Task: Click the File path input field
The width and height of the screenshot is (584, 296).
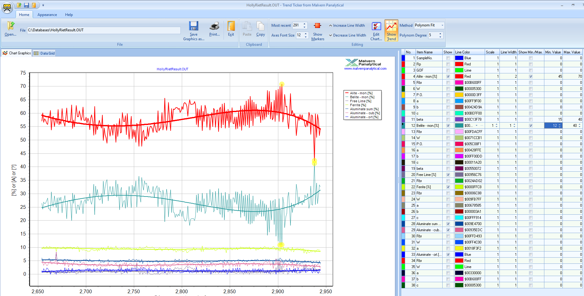Action: [x=104, y=30]
